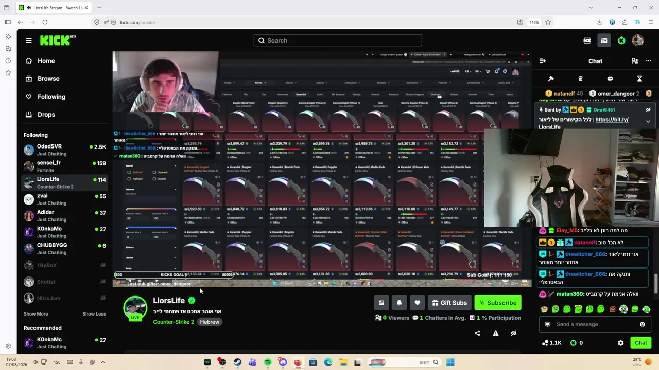The image size is (659, 370).
Task: Collapse following list with Show Less
Action: coord(94,314)
